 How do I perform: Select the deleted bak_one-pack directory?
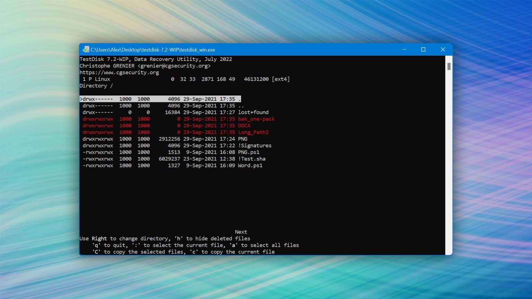tap(256, 119)
